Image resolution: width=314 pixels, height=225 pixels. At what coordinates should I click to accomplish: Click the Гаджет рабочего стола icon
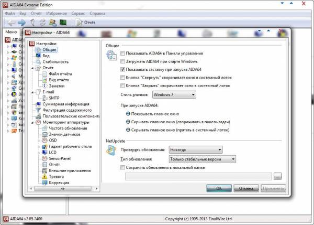point(44,146)
